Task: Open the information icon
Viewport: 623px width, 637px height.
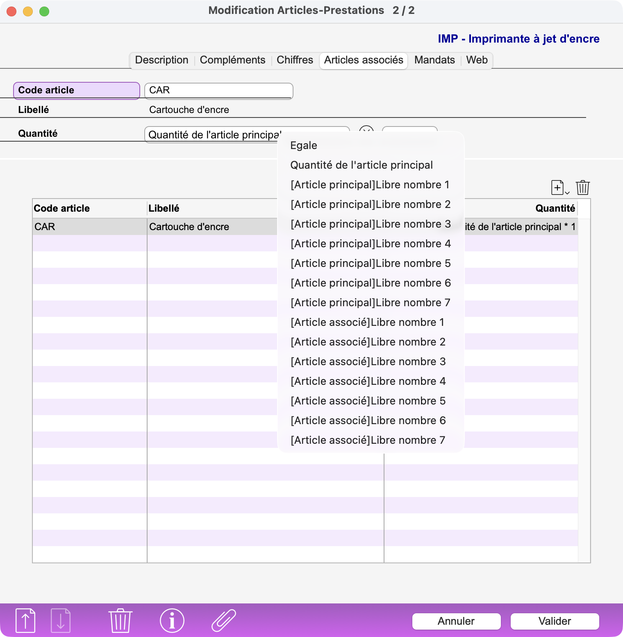Action: 172,620
